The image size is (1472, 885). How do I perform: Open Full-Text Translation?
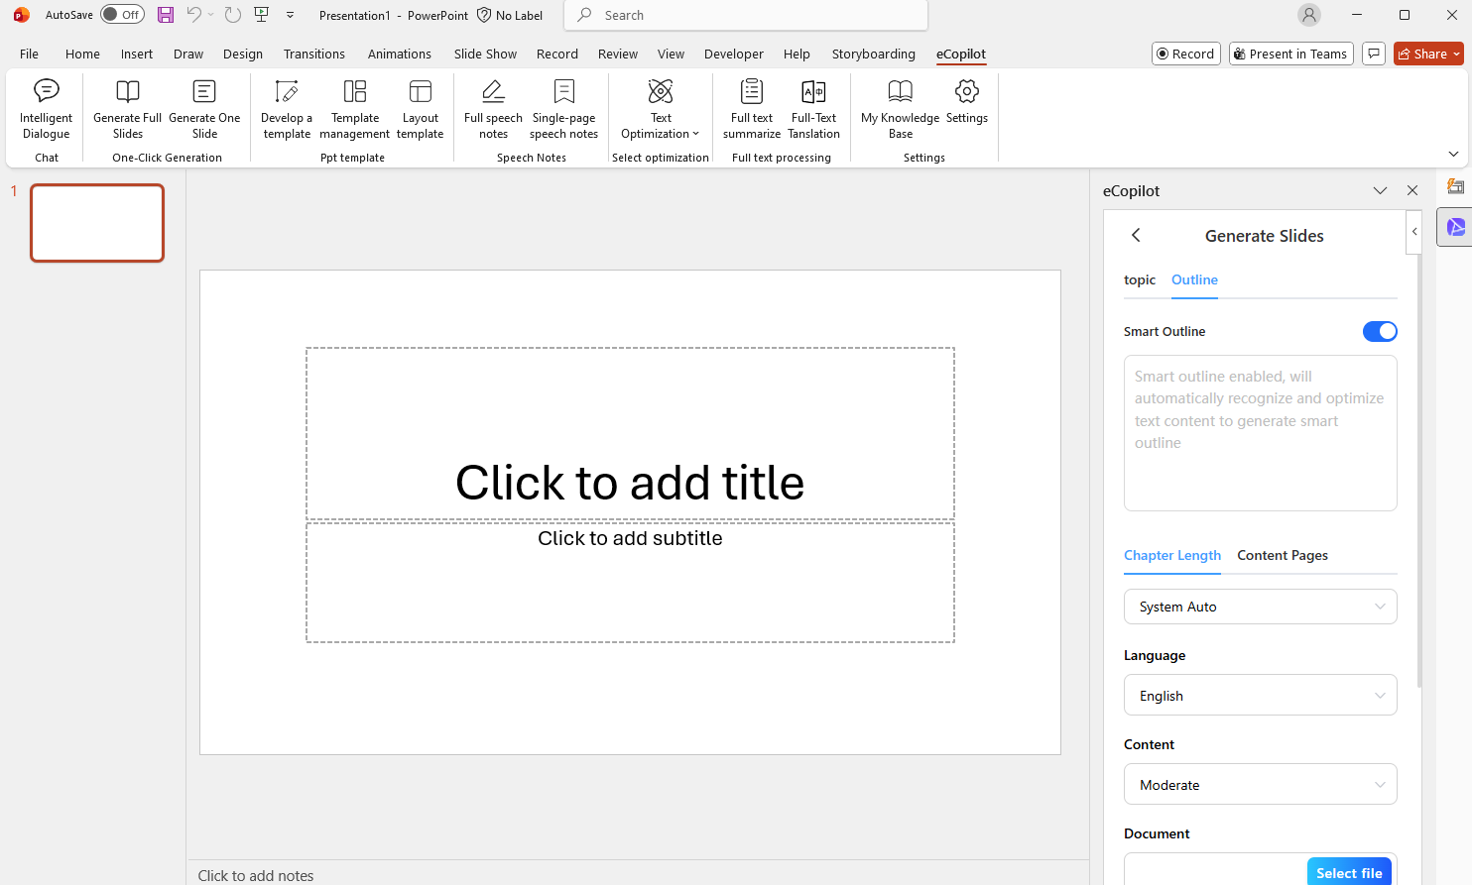tap(813, 109)
